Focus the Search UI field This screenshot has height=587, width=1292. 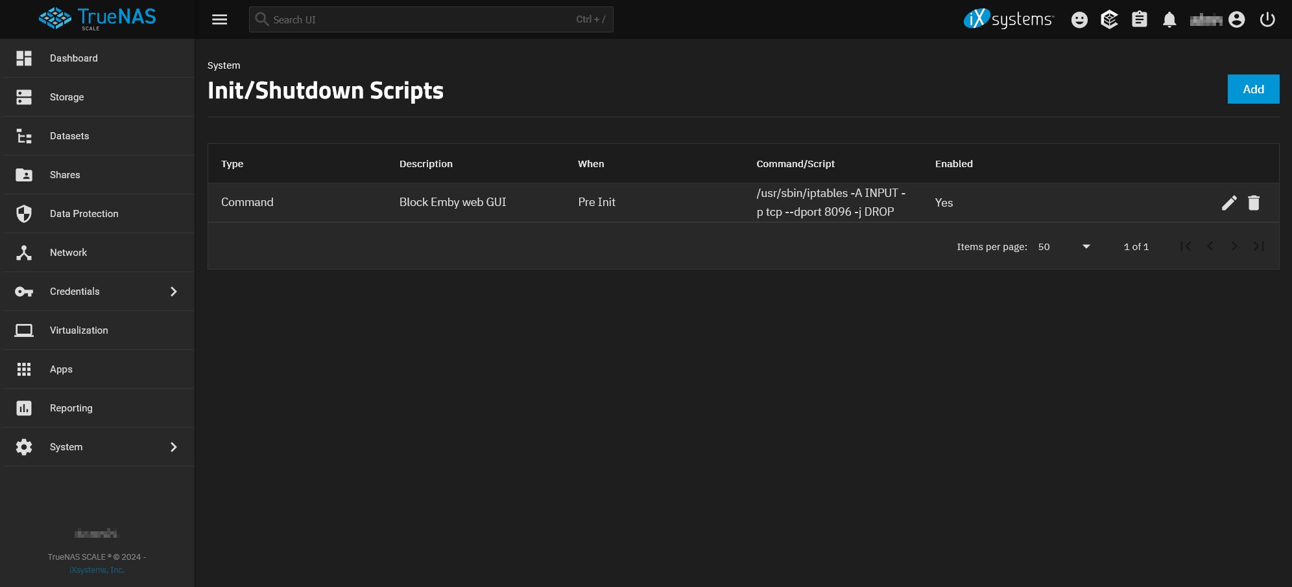pyautogui.click(x=431, y=19)
